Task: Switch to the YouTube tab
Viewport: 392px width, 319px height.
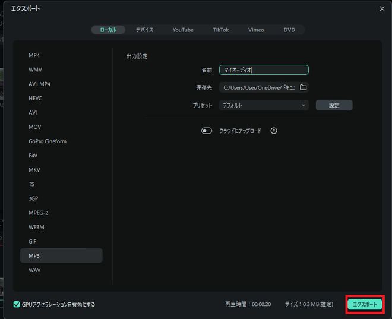Action: coord(183,30)
